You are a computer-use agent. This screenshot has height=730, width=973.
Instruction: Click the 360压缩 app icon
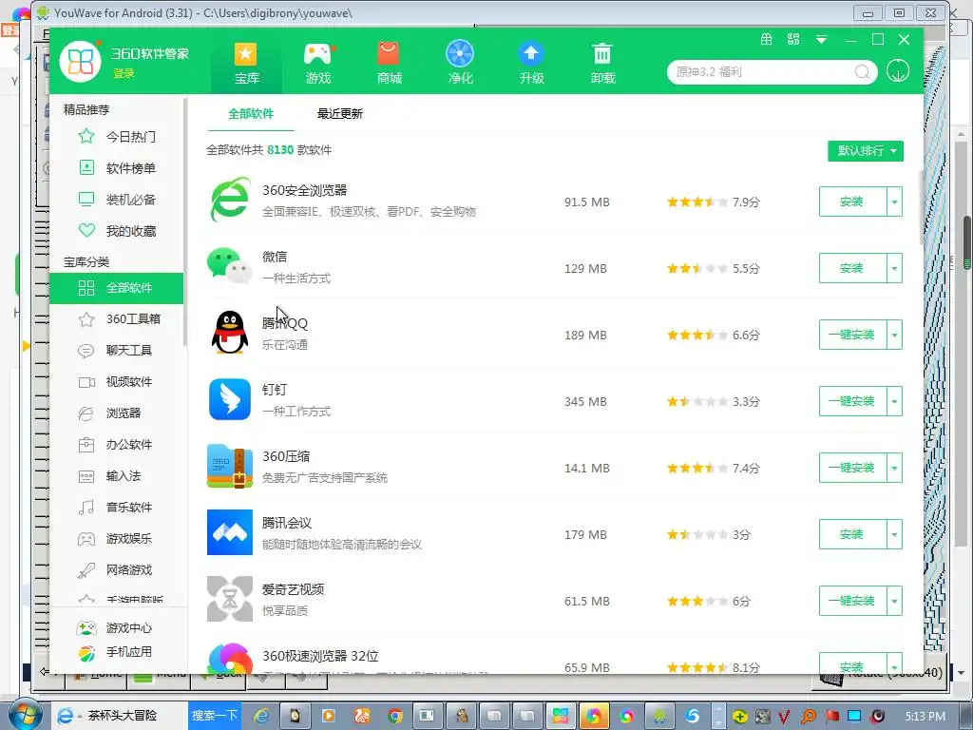(230, 466)
